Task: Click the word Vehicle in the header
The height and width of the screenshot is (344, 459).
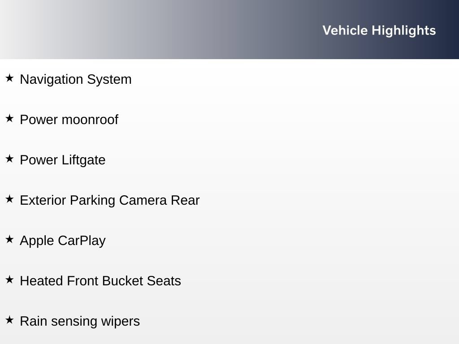Action: (345, 30)
